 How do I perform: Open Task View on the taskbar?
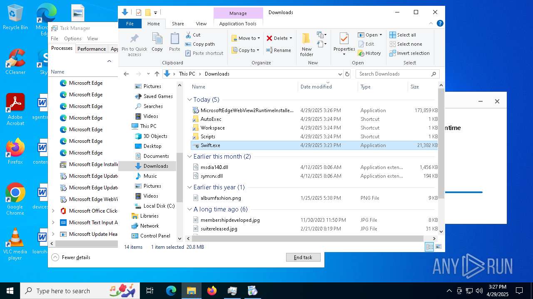pyautogui.click(x=150, y=291)
